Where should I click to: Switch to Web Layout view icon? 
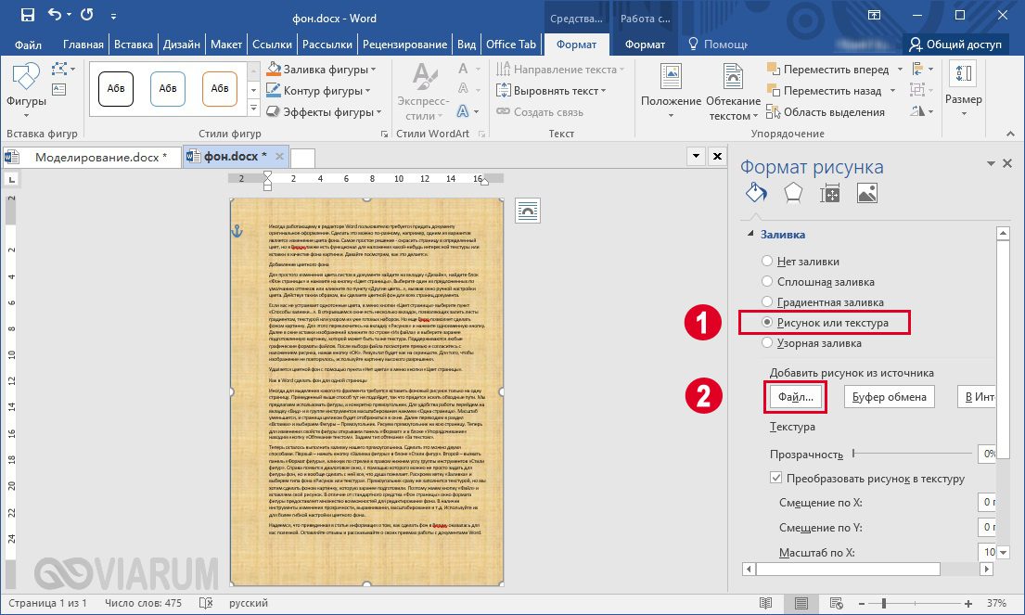coord(836,603)
